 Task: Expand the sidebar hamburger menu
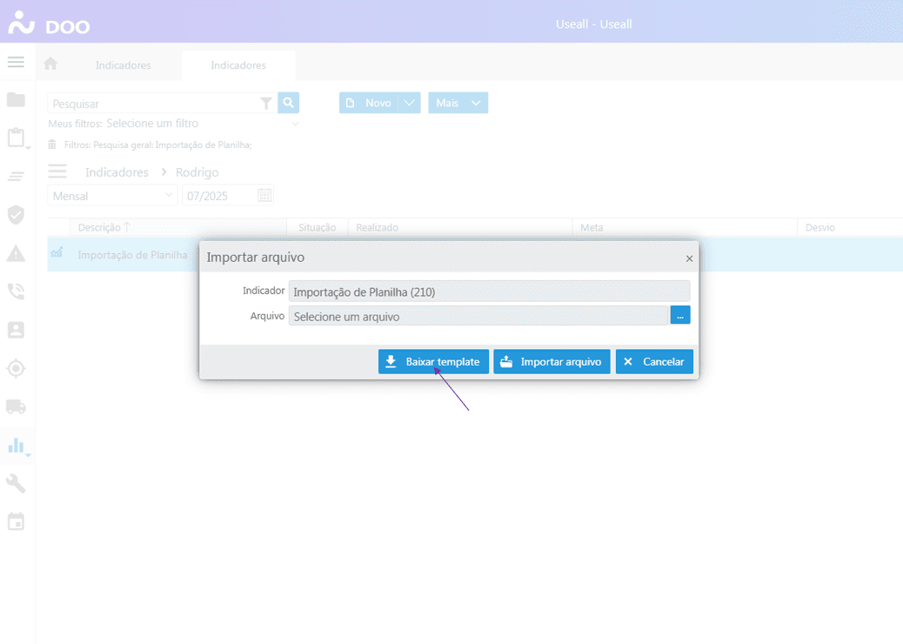pyautogui.click(x=16, y=62)
